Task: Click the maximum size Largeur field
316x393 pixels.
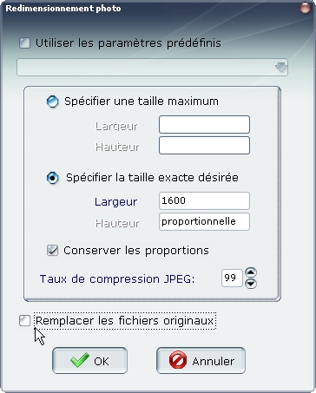Action: [x=204, y=125]
